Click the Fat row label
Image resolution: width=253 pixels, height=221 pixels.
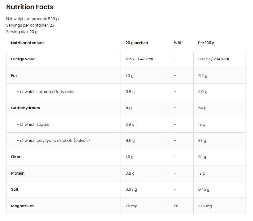(14, 76)
